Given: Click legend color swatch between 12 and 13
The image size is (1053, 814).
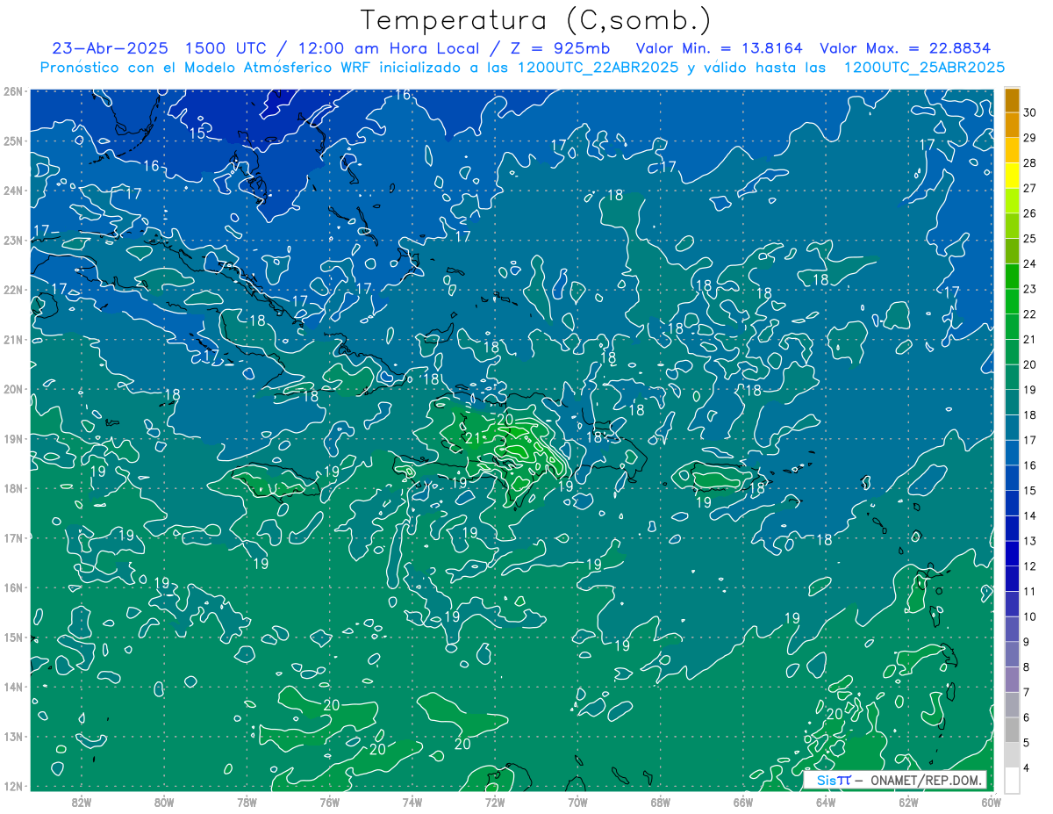Looking at the screenshot, I should tap(1012, 553).
